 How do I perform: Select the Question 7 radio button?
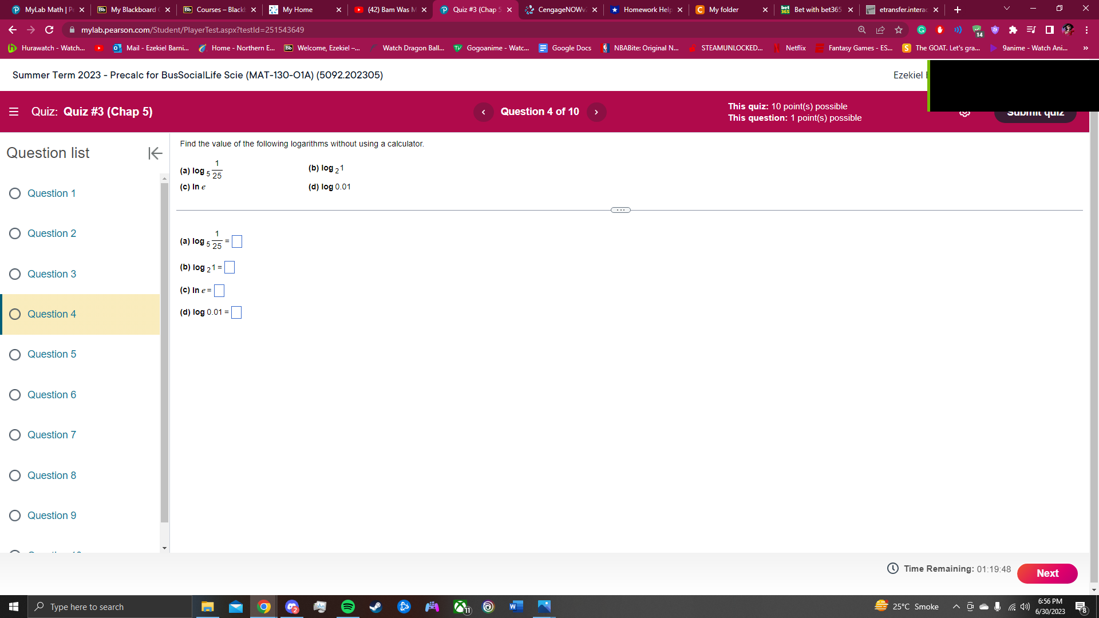pyautogui.click(x=14, y=435)
